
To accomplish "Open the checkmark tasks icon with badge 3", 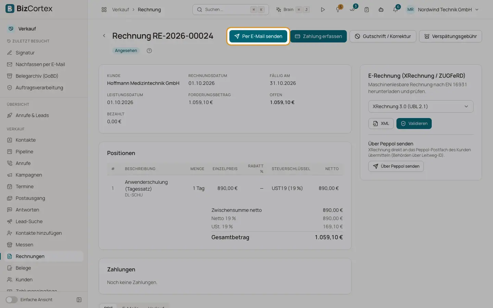I will 353,9.
